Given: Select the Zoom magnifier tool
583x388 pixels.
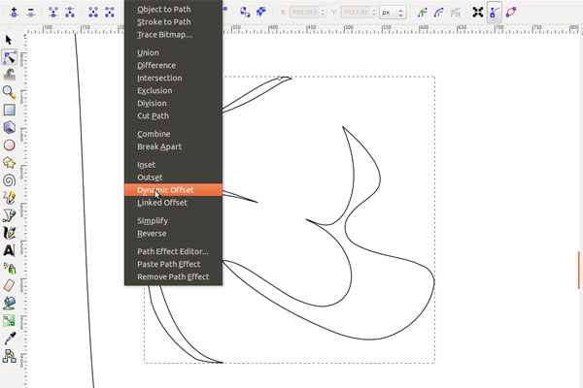Looking at the screenshot, I should [x=10, y=92].
